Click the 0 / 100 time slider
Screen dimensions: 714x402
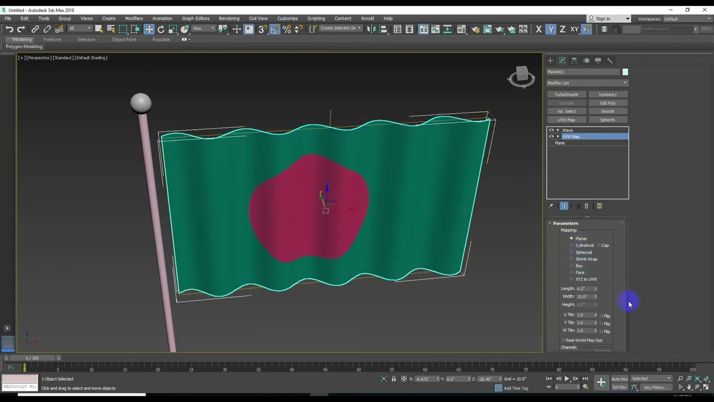32,358
